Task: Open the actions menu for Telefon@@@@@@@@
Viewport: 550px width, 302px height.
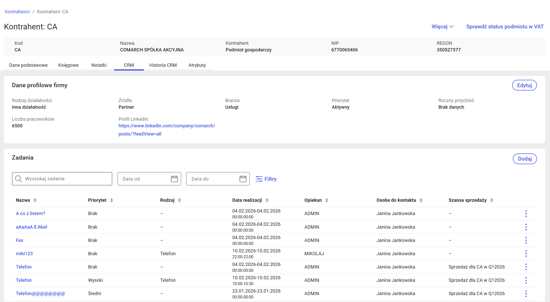Action: click(526, 294)
